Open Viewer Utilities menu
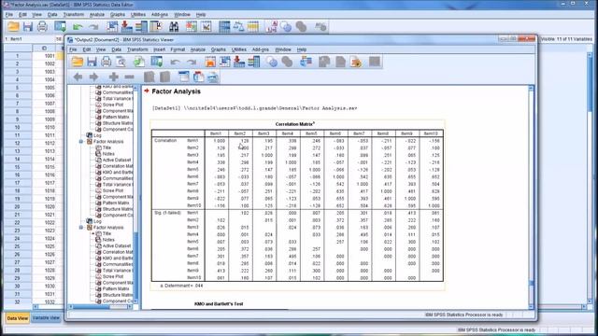Viewport: 598px width, 336px height. pyautogui.click(x=239, y=49)
